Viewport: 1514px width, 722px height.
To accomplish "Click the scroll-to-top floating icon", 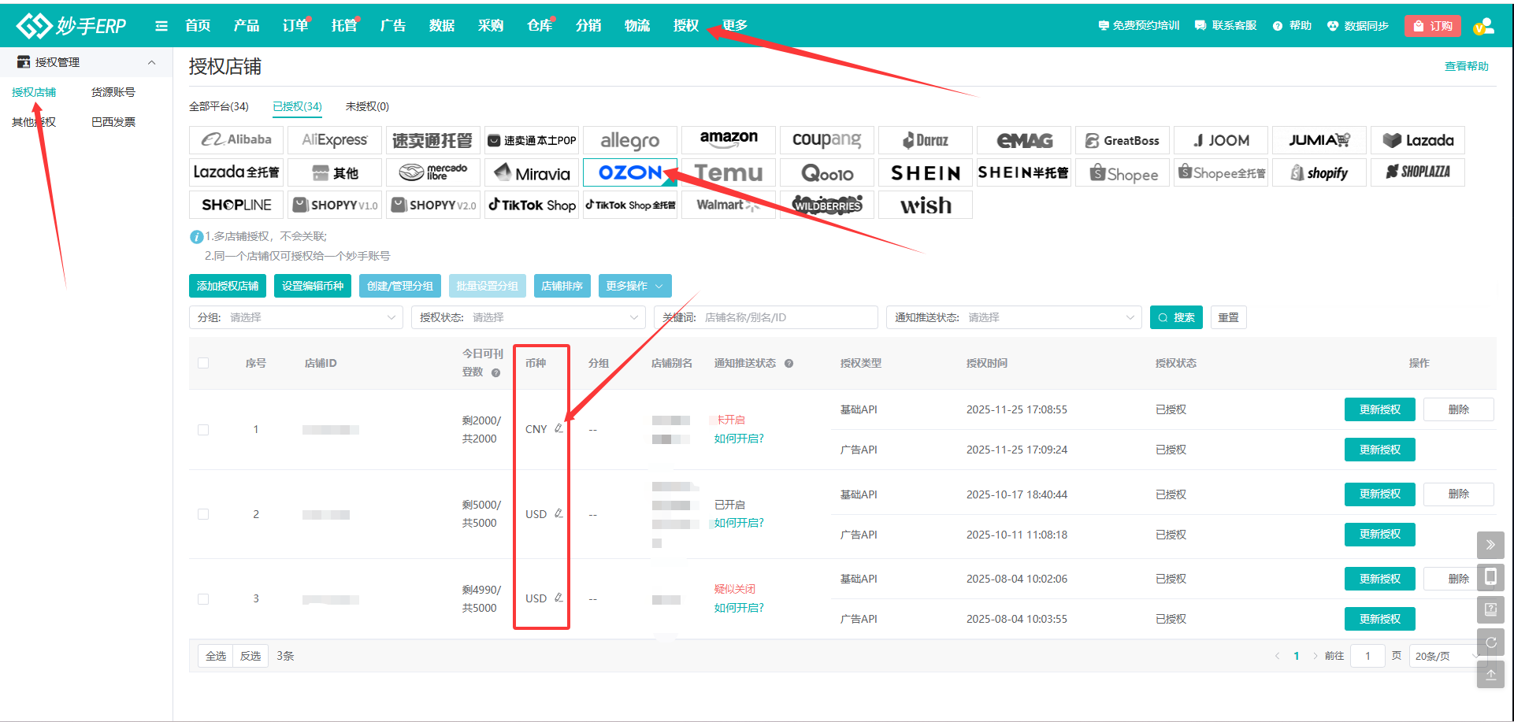I will click(1490, 675).
